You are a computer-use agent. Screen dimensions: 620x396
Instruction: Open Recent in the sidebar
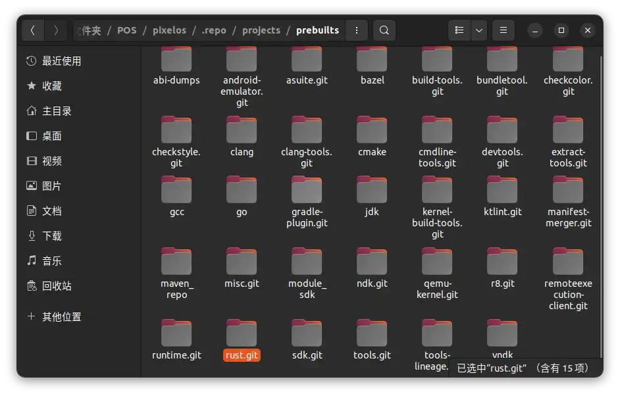(61, 61)
